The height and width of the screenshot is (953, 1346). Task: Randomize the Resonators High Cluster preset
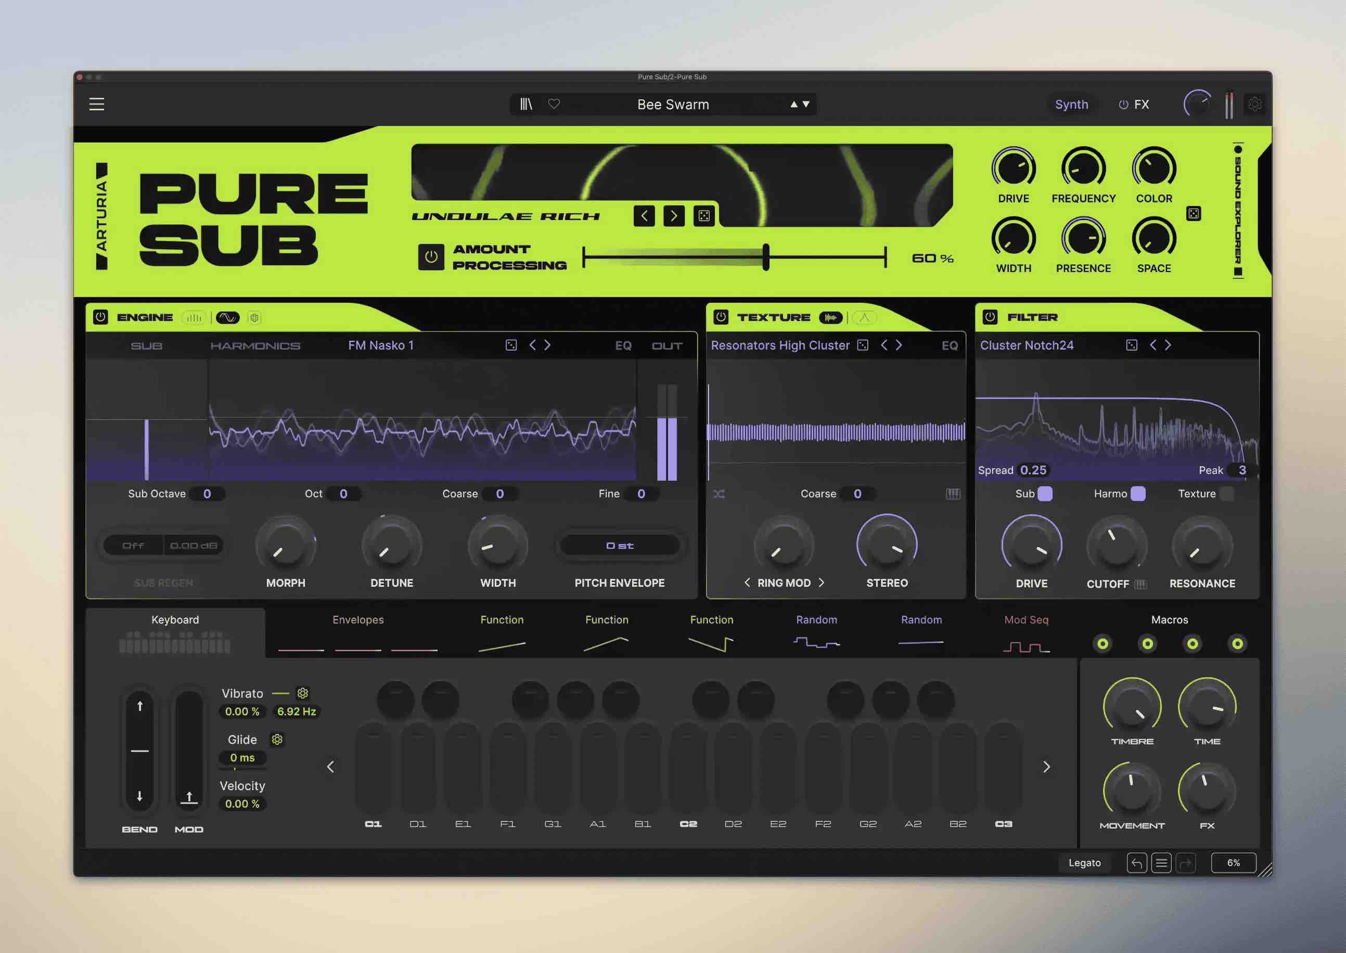[x=863, y=345]
